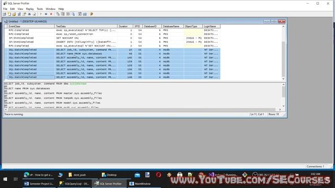Click the TextData column header

[x=86, y=27]
